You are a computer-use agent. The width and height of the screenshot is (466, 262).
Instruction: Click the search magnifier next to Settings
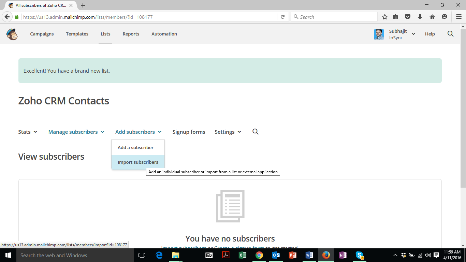pyautogui.click(x=256, y=132)
